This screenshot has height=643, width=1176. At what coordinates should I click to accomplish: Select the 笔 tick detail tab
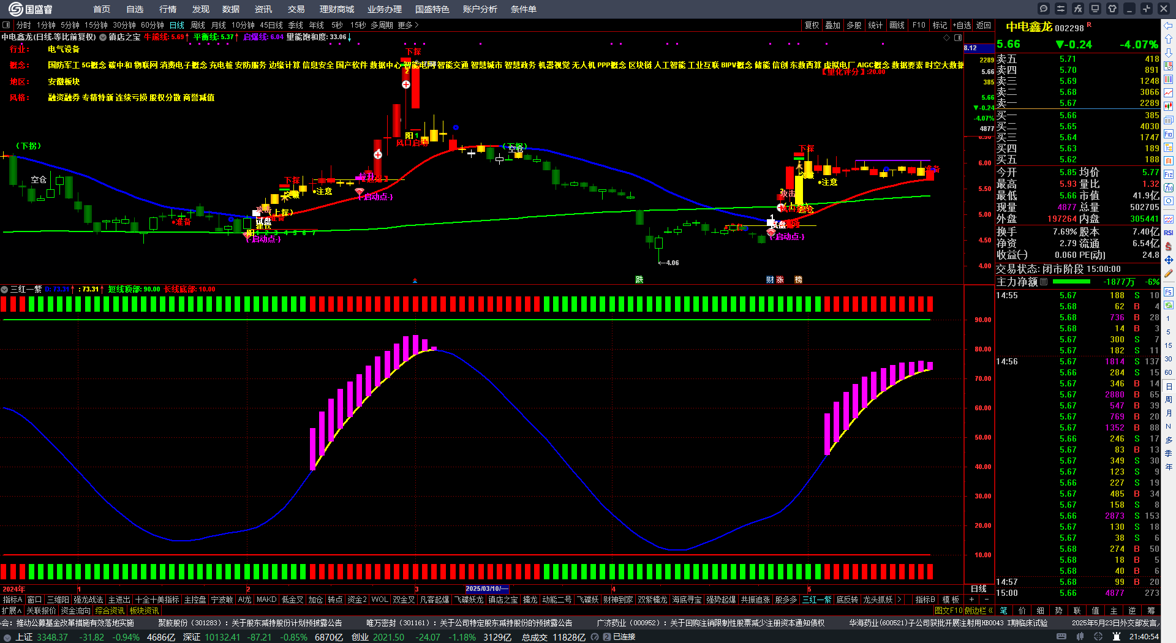(1003, 611)
